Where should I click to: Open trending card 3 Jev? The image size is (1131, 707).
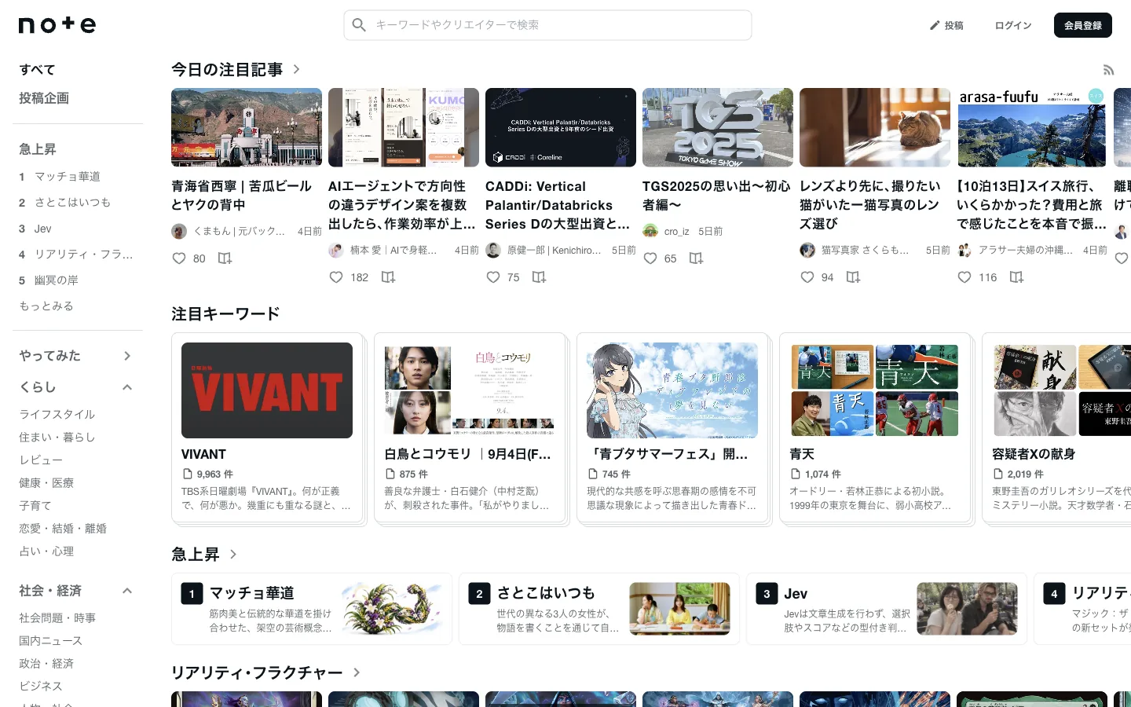(887, 609)
